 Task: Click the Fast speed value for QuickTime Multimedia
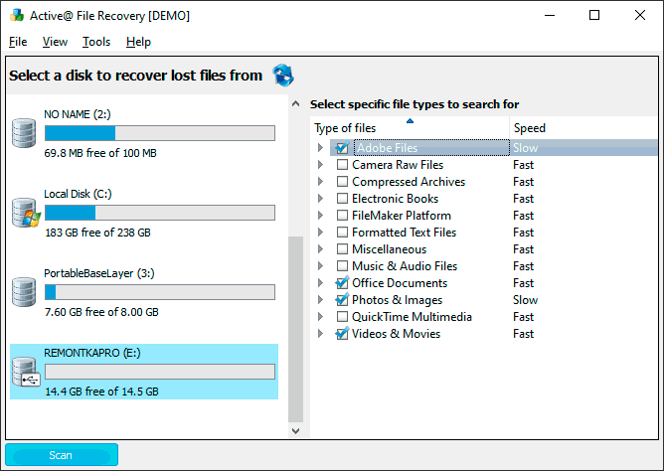click(x=524, y=317)
